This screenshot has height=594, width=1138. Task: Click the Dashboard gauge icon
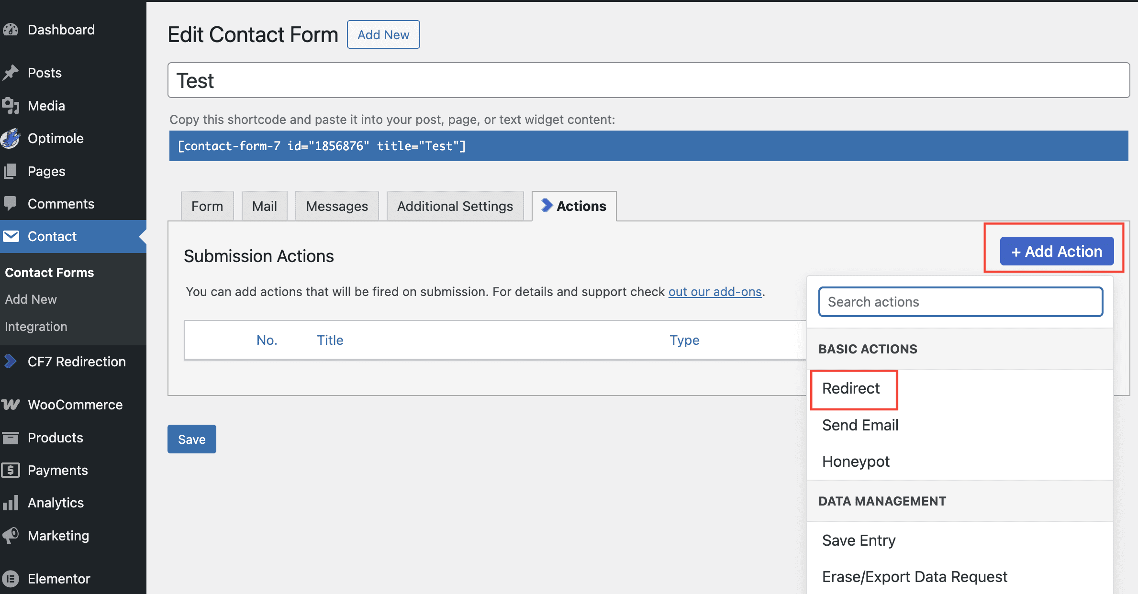click(11, 30)
